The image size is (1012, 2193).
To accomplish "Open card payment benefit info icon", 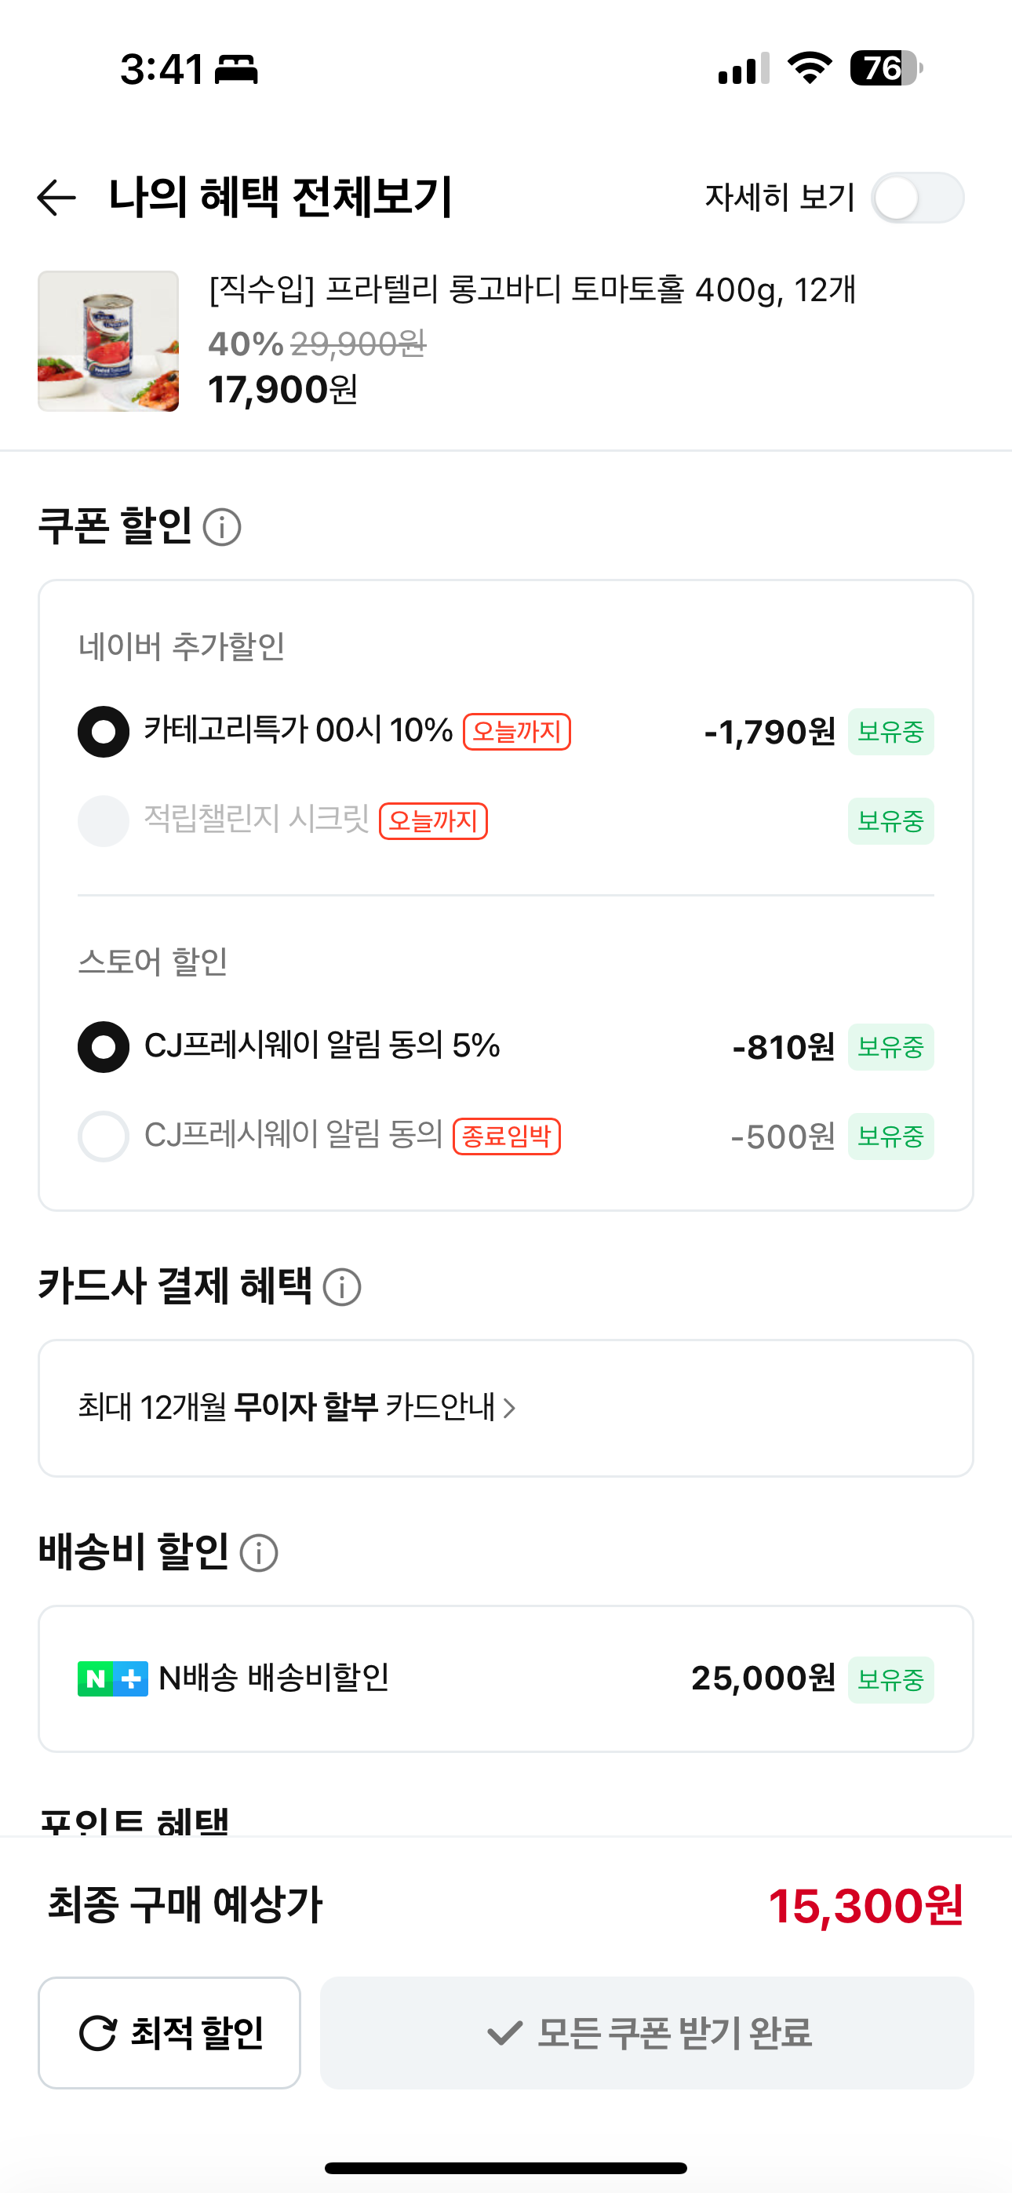I will (343, 1286).
